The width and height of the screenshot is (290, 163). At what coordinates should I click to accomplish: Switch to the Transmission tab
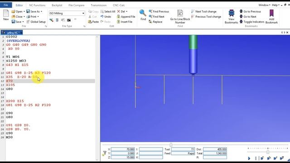tap(99, 5)
